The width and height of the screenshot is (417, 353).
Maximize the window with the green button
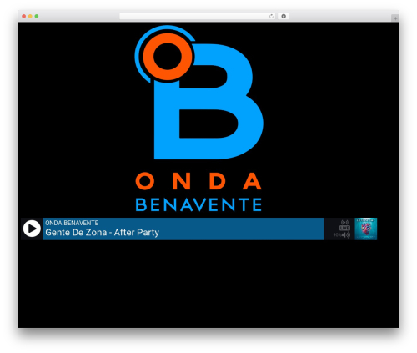pos(37,16)
